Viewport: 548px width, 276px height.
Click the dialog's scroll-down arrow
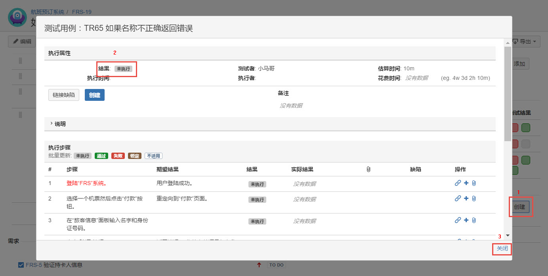point(508,236)
